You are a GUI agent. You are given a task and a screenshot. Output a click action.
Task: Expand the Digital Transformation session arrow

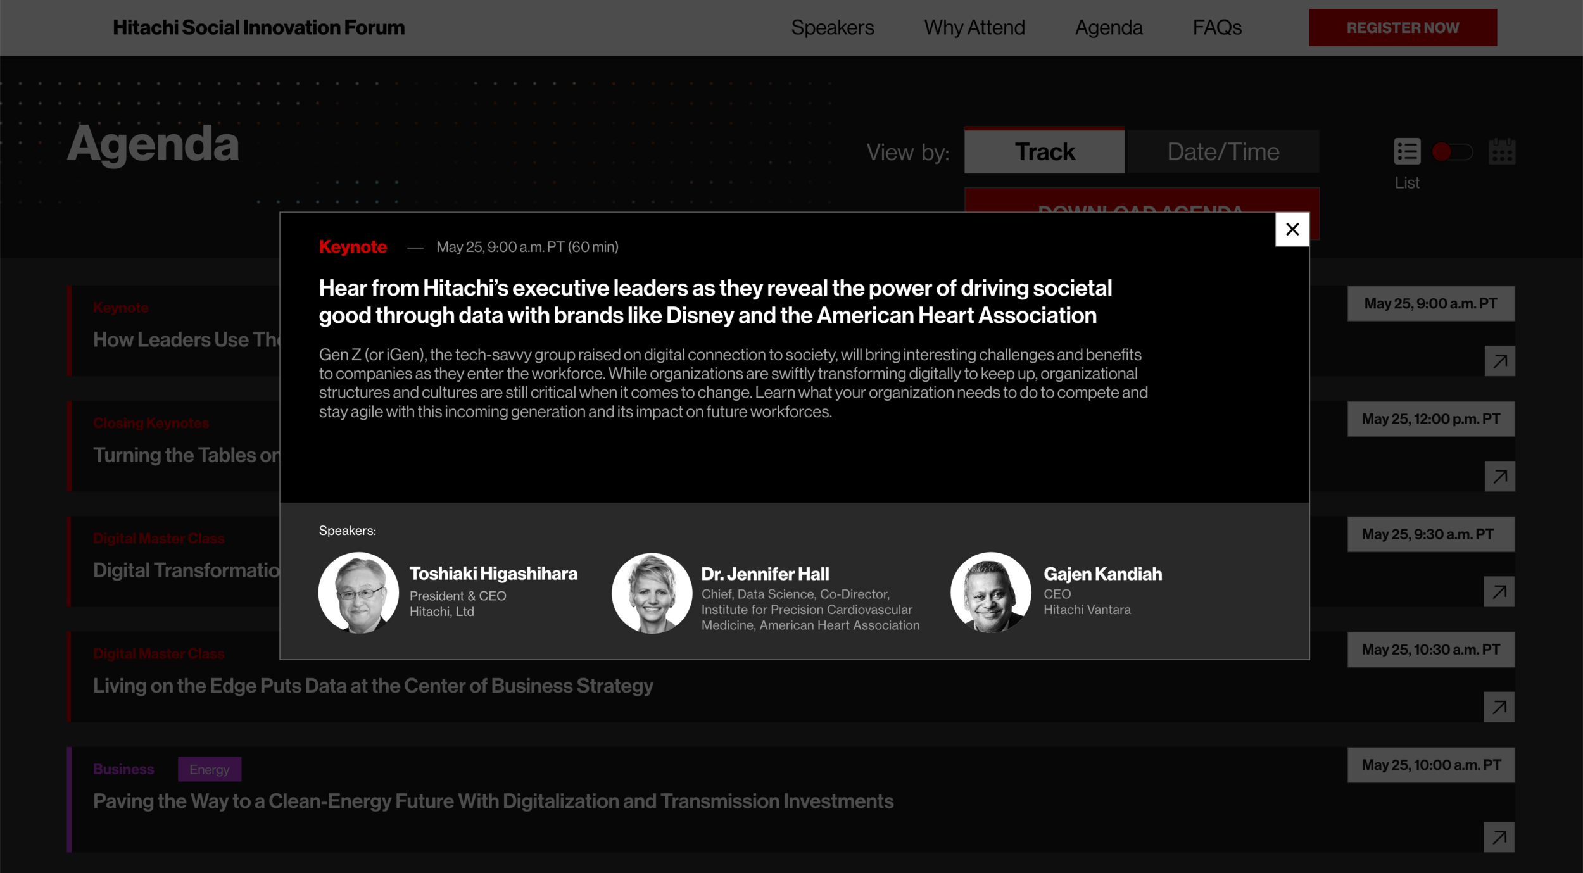pyautogui.click(x=1499, y=591)
